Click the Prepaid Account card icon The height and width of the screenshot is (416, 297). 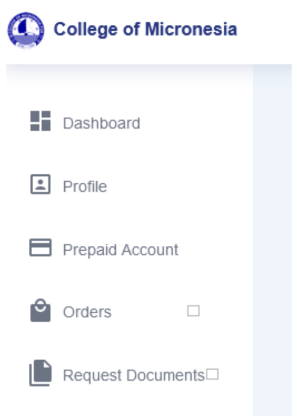click(41, 247)
